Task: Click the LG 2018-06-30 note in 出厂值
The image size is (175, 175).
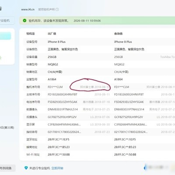Action: pyautogui.click(x=100, y=124)
